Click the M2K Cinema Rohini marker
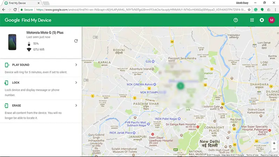The width and height of the screenshot is (279, 157). tap(154, 84)
